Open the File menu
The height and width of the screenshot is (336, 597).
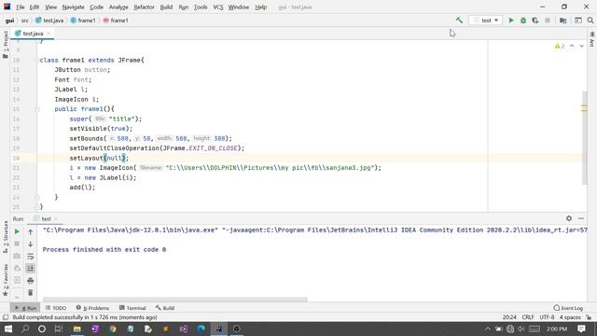pyautogui.click(x=20, y=7)
